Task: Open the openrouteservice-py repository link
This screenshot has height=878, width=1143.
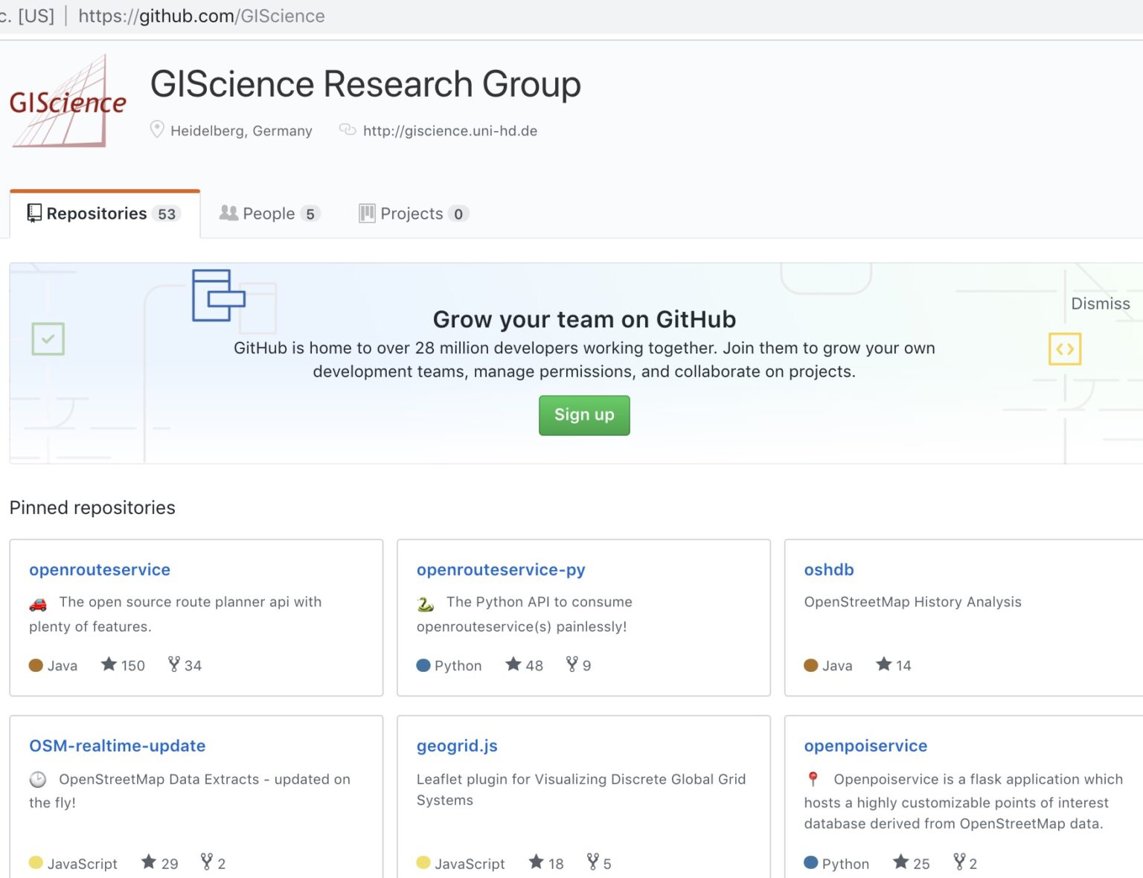Action: point(501,570)
